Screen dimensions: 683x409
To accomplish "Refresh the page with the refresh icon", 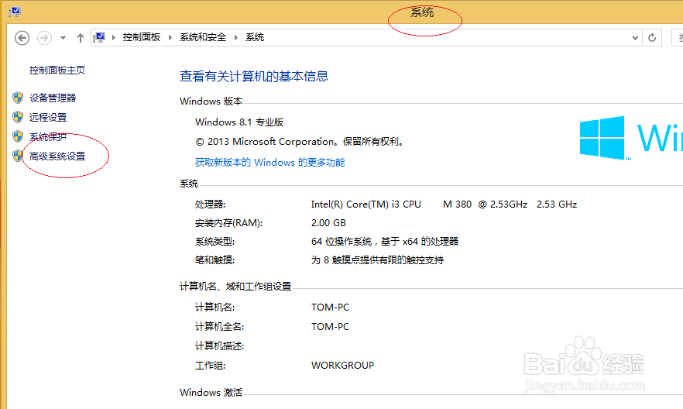I will point(652,38).
